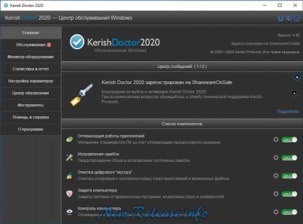Open settings gear for Контроль компьютера

click(x=276, y=212)
